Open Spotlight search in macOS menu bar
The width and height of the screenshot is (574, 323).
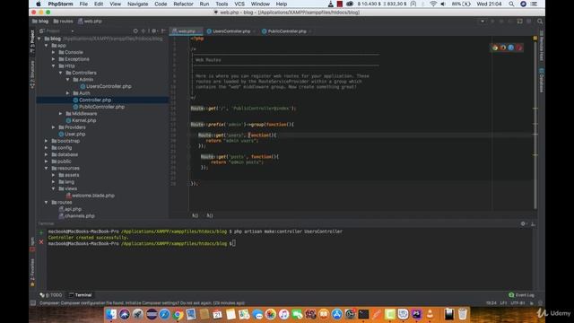tap(511, 4)
